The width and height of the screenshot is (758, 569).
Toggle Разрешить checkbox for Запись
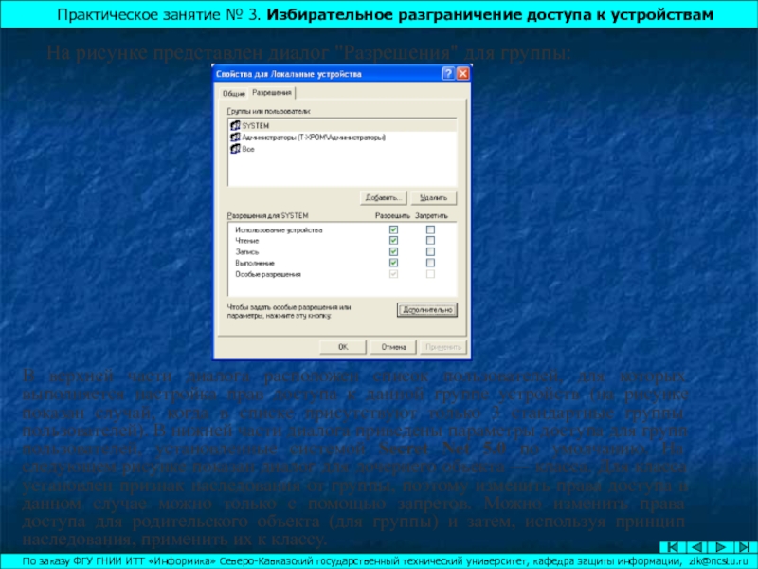coord(394,252)
